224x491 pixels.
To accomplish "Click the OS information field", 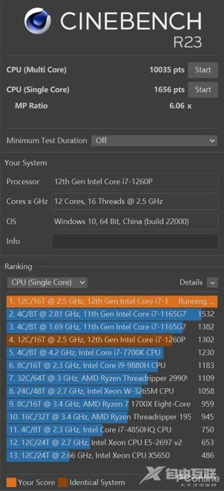I will tap(135, 221).
